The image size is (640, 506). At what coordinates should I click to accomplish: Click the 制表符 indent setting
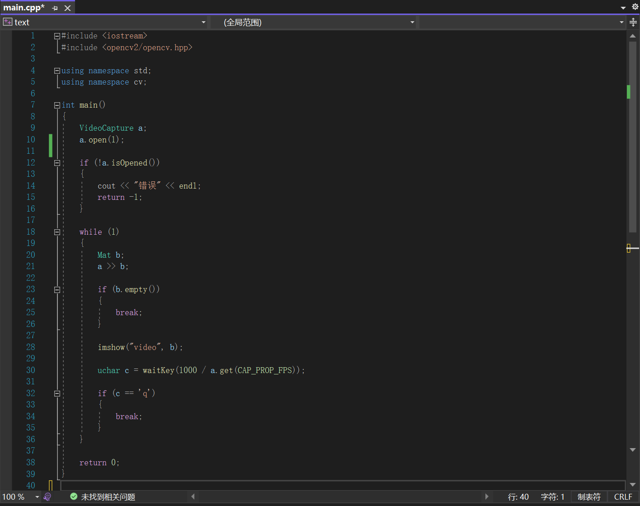[589, 497]
